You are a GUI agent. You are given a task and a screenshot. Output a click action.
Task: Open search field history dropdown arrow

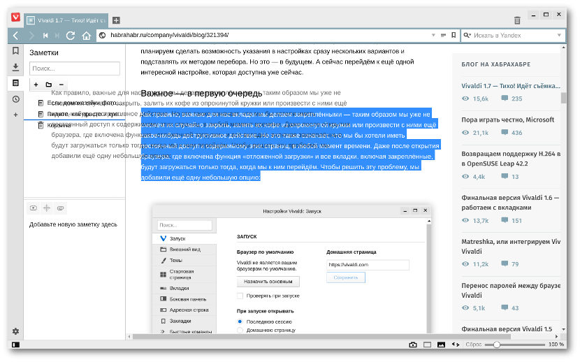(x=559, y=35)
